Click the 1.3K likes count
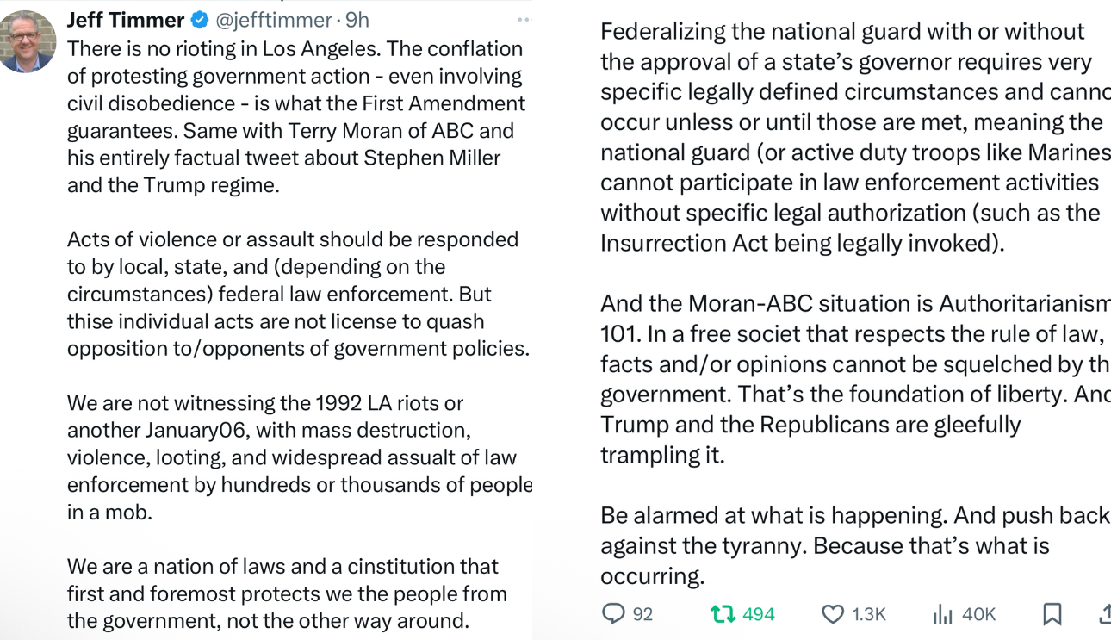Image resolution: width=1111 pixels, height=640 pixels. tap(868, 614)
